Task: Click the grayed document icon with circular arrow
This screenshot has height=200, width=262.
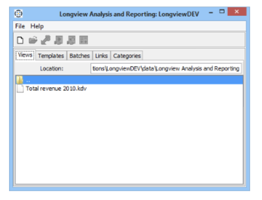Action: pos(71,40)
